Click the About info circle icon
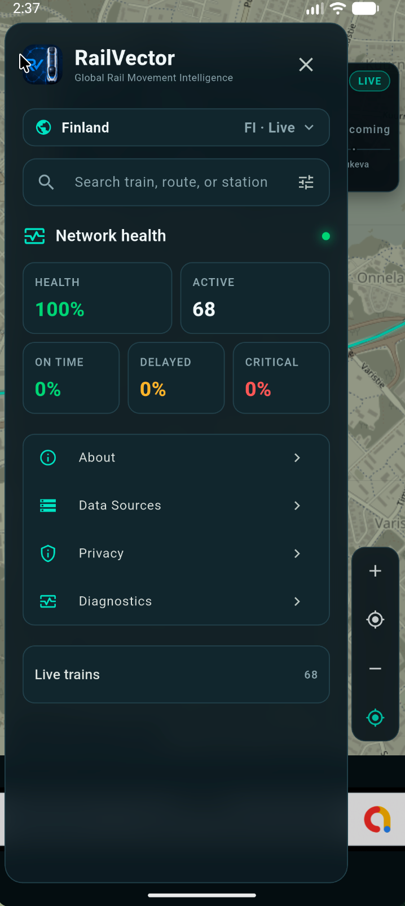405x906 pixels. 48,458
